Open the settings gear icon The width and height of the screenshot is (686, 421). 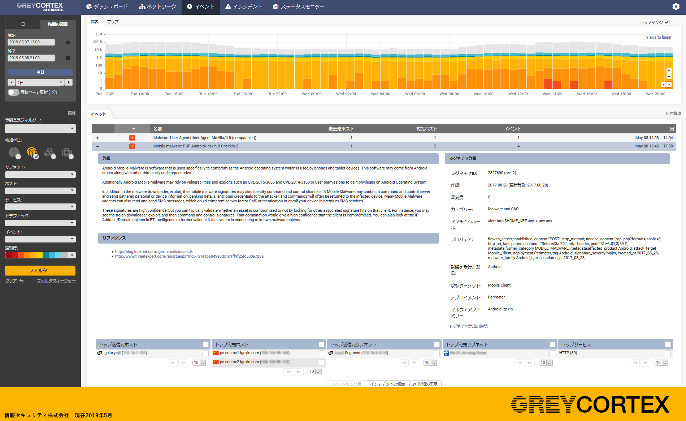[x=676, y=7]
